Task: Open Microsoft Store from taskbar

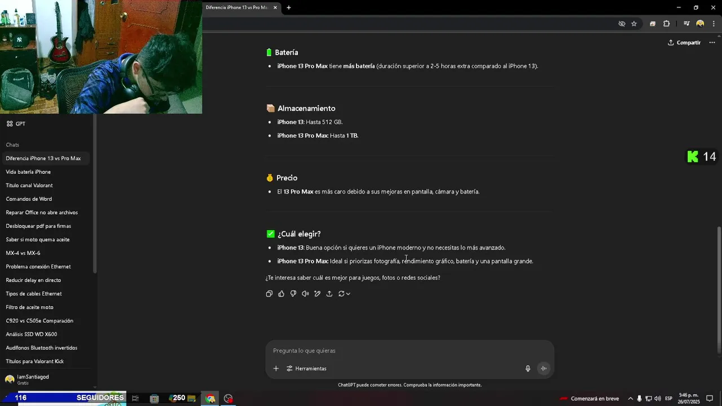Action: [154, 399]
